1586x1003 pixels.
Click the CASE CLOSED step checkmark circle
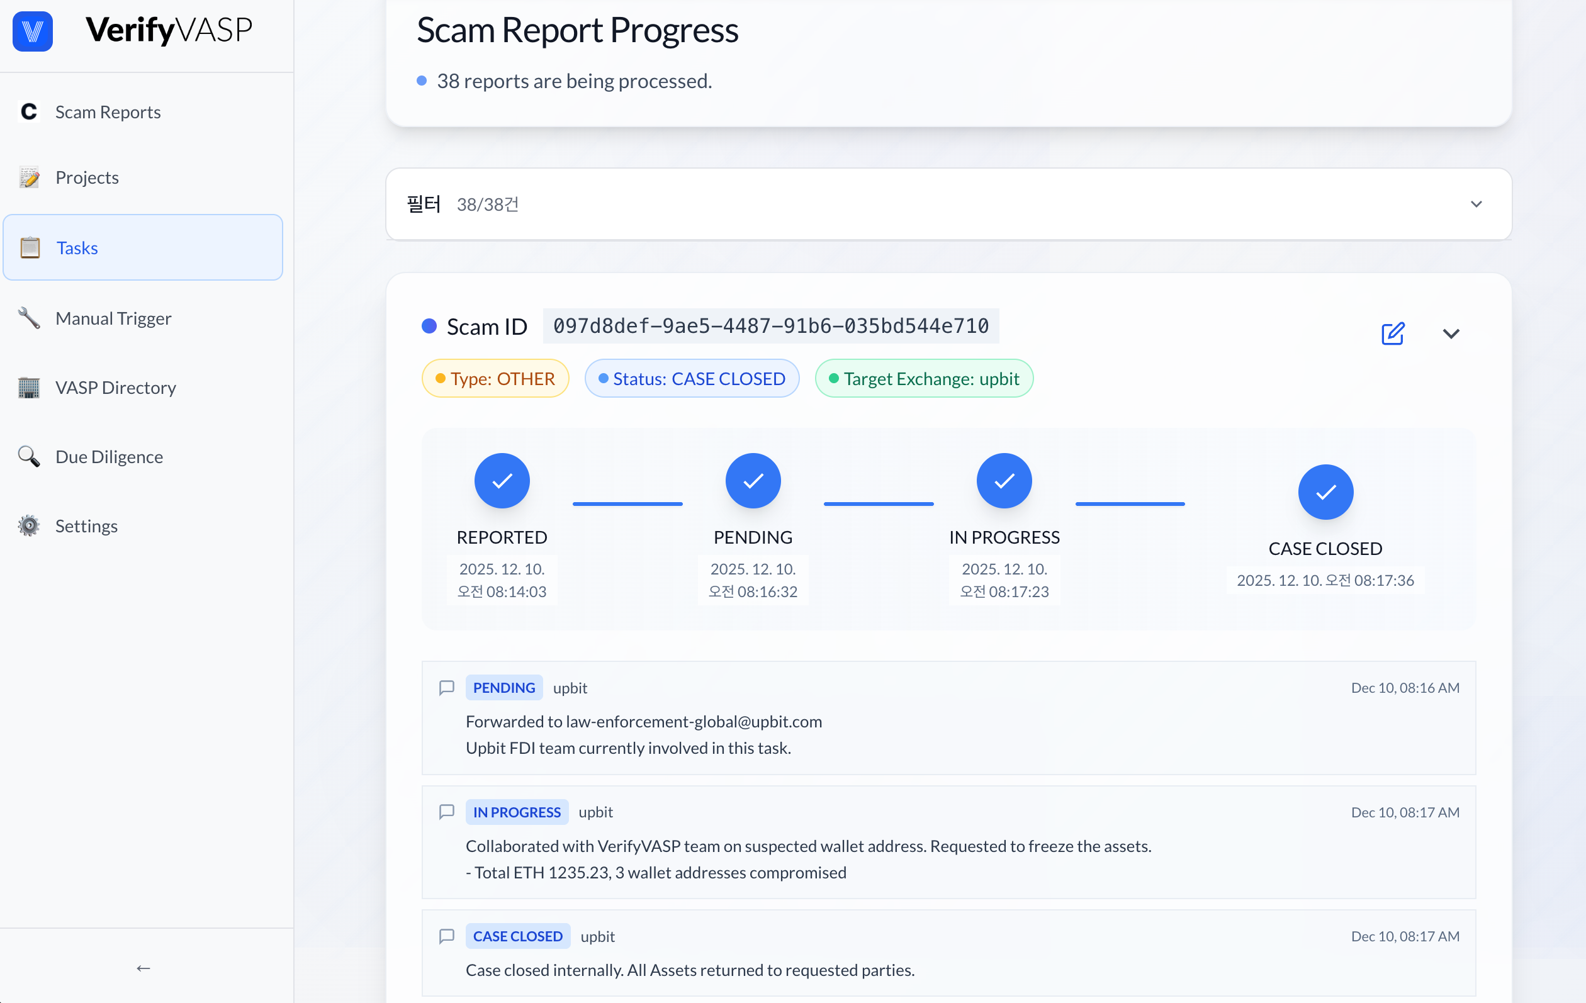[1325, 492]
